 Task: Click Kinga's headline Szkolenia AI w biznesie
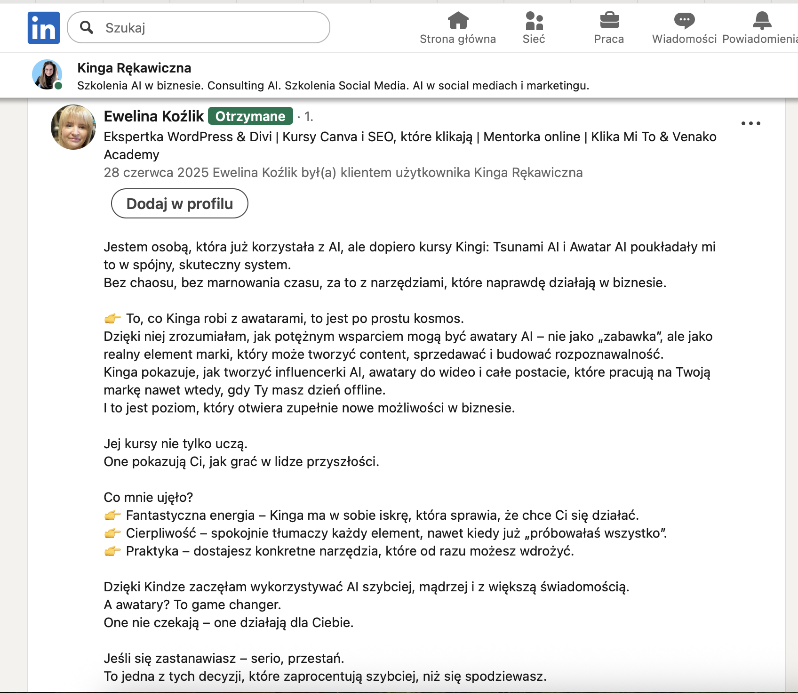(333, 86)
